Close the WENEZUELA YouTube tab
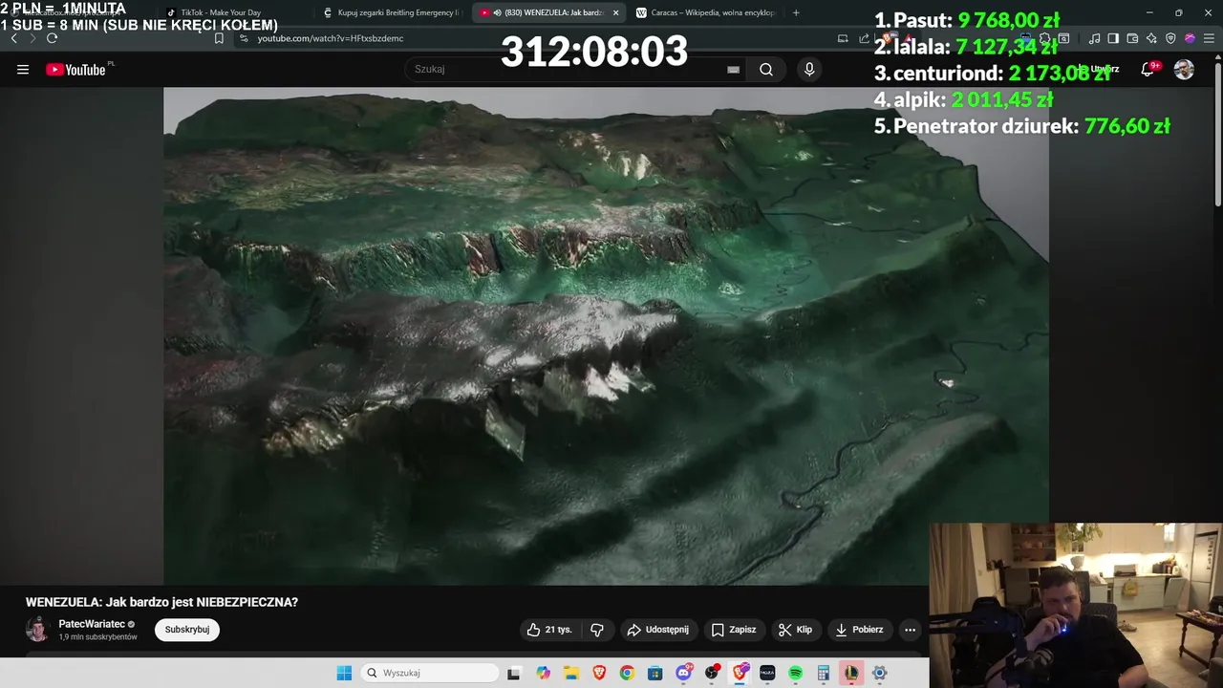Viewport: 1223px width, 688px height. click(615, 12)
